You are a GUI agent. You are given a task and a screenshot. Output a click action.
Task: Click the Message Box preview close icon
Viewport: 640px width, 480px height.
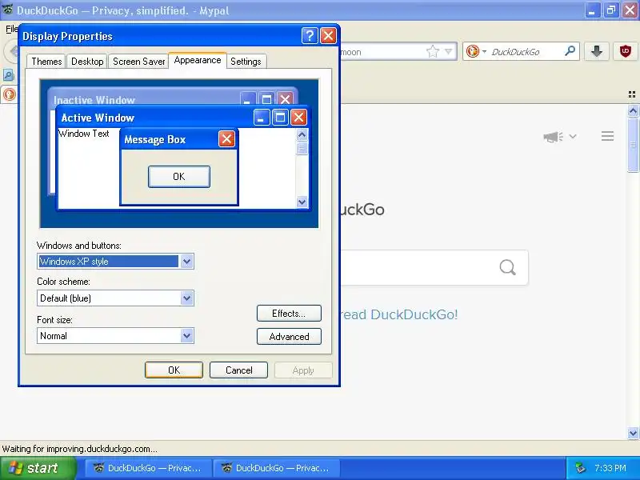[x=226, y=139]
